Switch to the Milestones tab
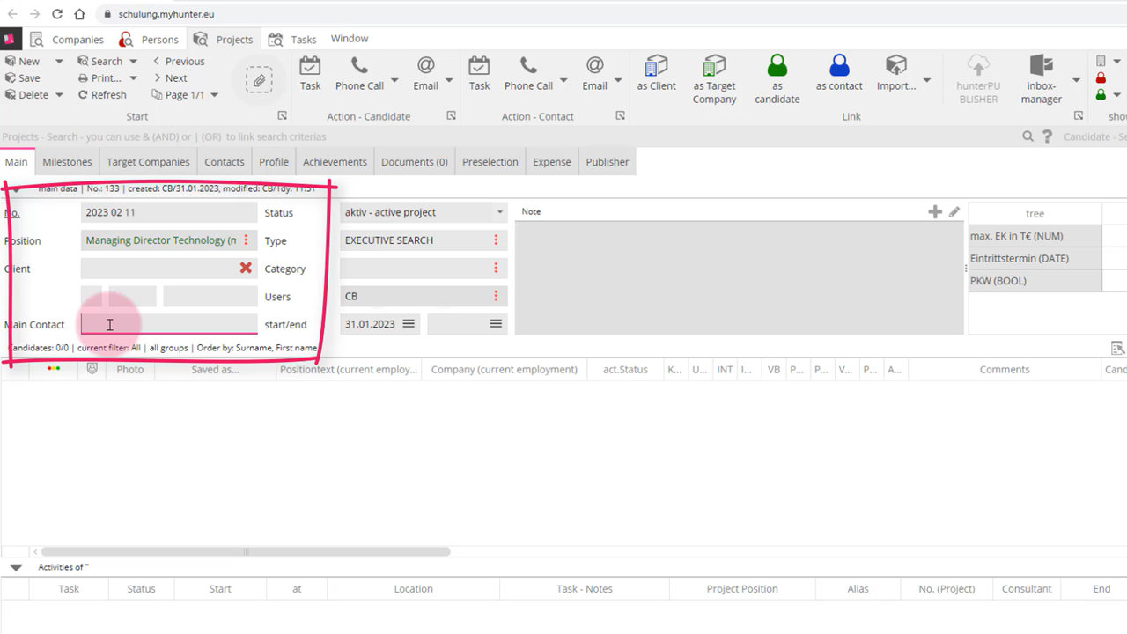The image size is (1127, 634). (x=67, y=162)
